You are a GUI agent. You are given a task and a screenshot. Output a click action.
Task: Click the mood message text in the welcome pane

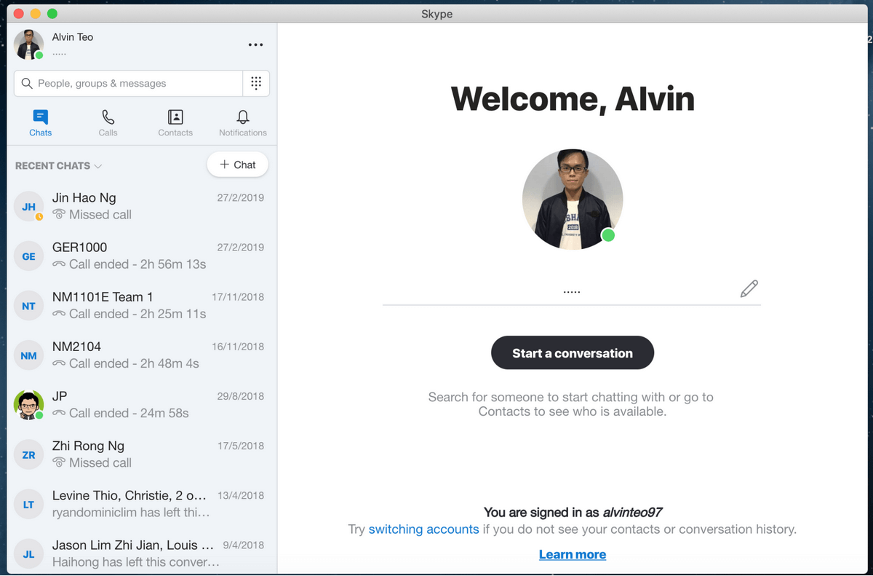point(572,291)
